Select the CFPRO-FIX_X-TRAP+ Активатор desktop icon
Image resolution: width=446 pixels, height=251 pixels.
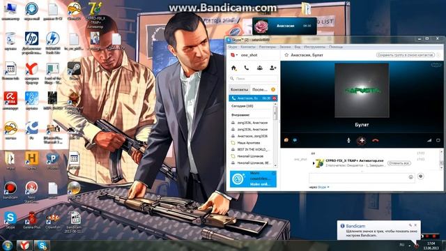(x=95, y=15)
